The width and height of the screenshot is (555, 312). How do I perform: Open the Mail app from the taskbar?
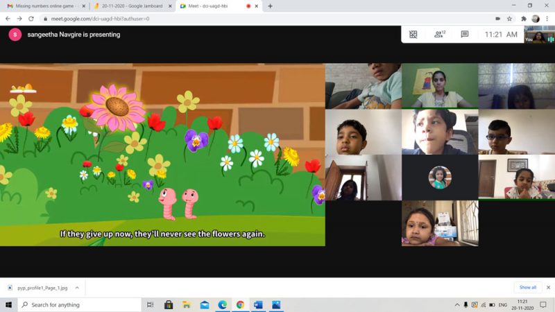tap(205, 304)
